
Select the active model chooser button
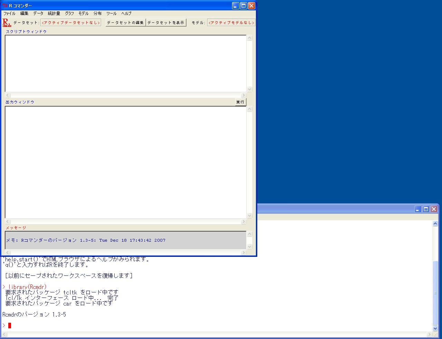tap(231, 23)
